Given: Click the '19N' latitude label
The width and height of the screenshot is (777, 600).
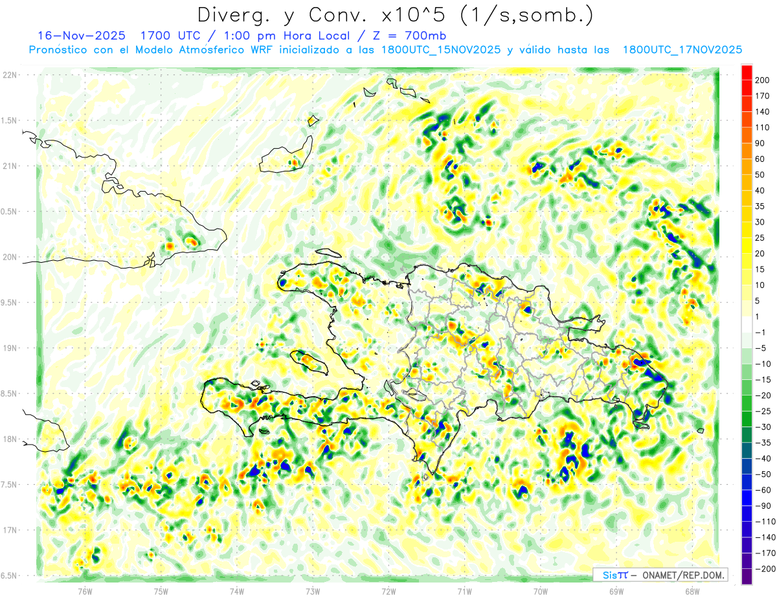Looking at the screenshot, I should [10, 348].
